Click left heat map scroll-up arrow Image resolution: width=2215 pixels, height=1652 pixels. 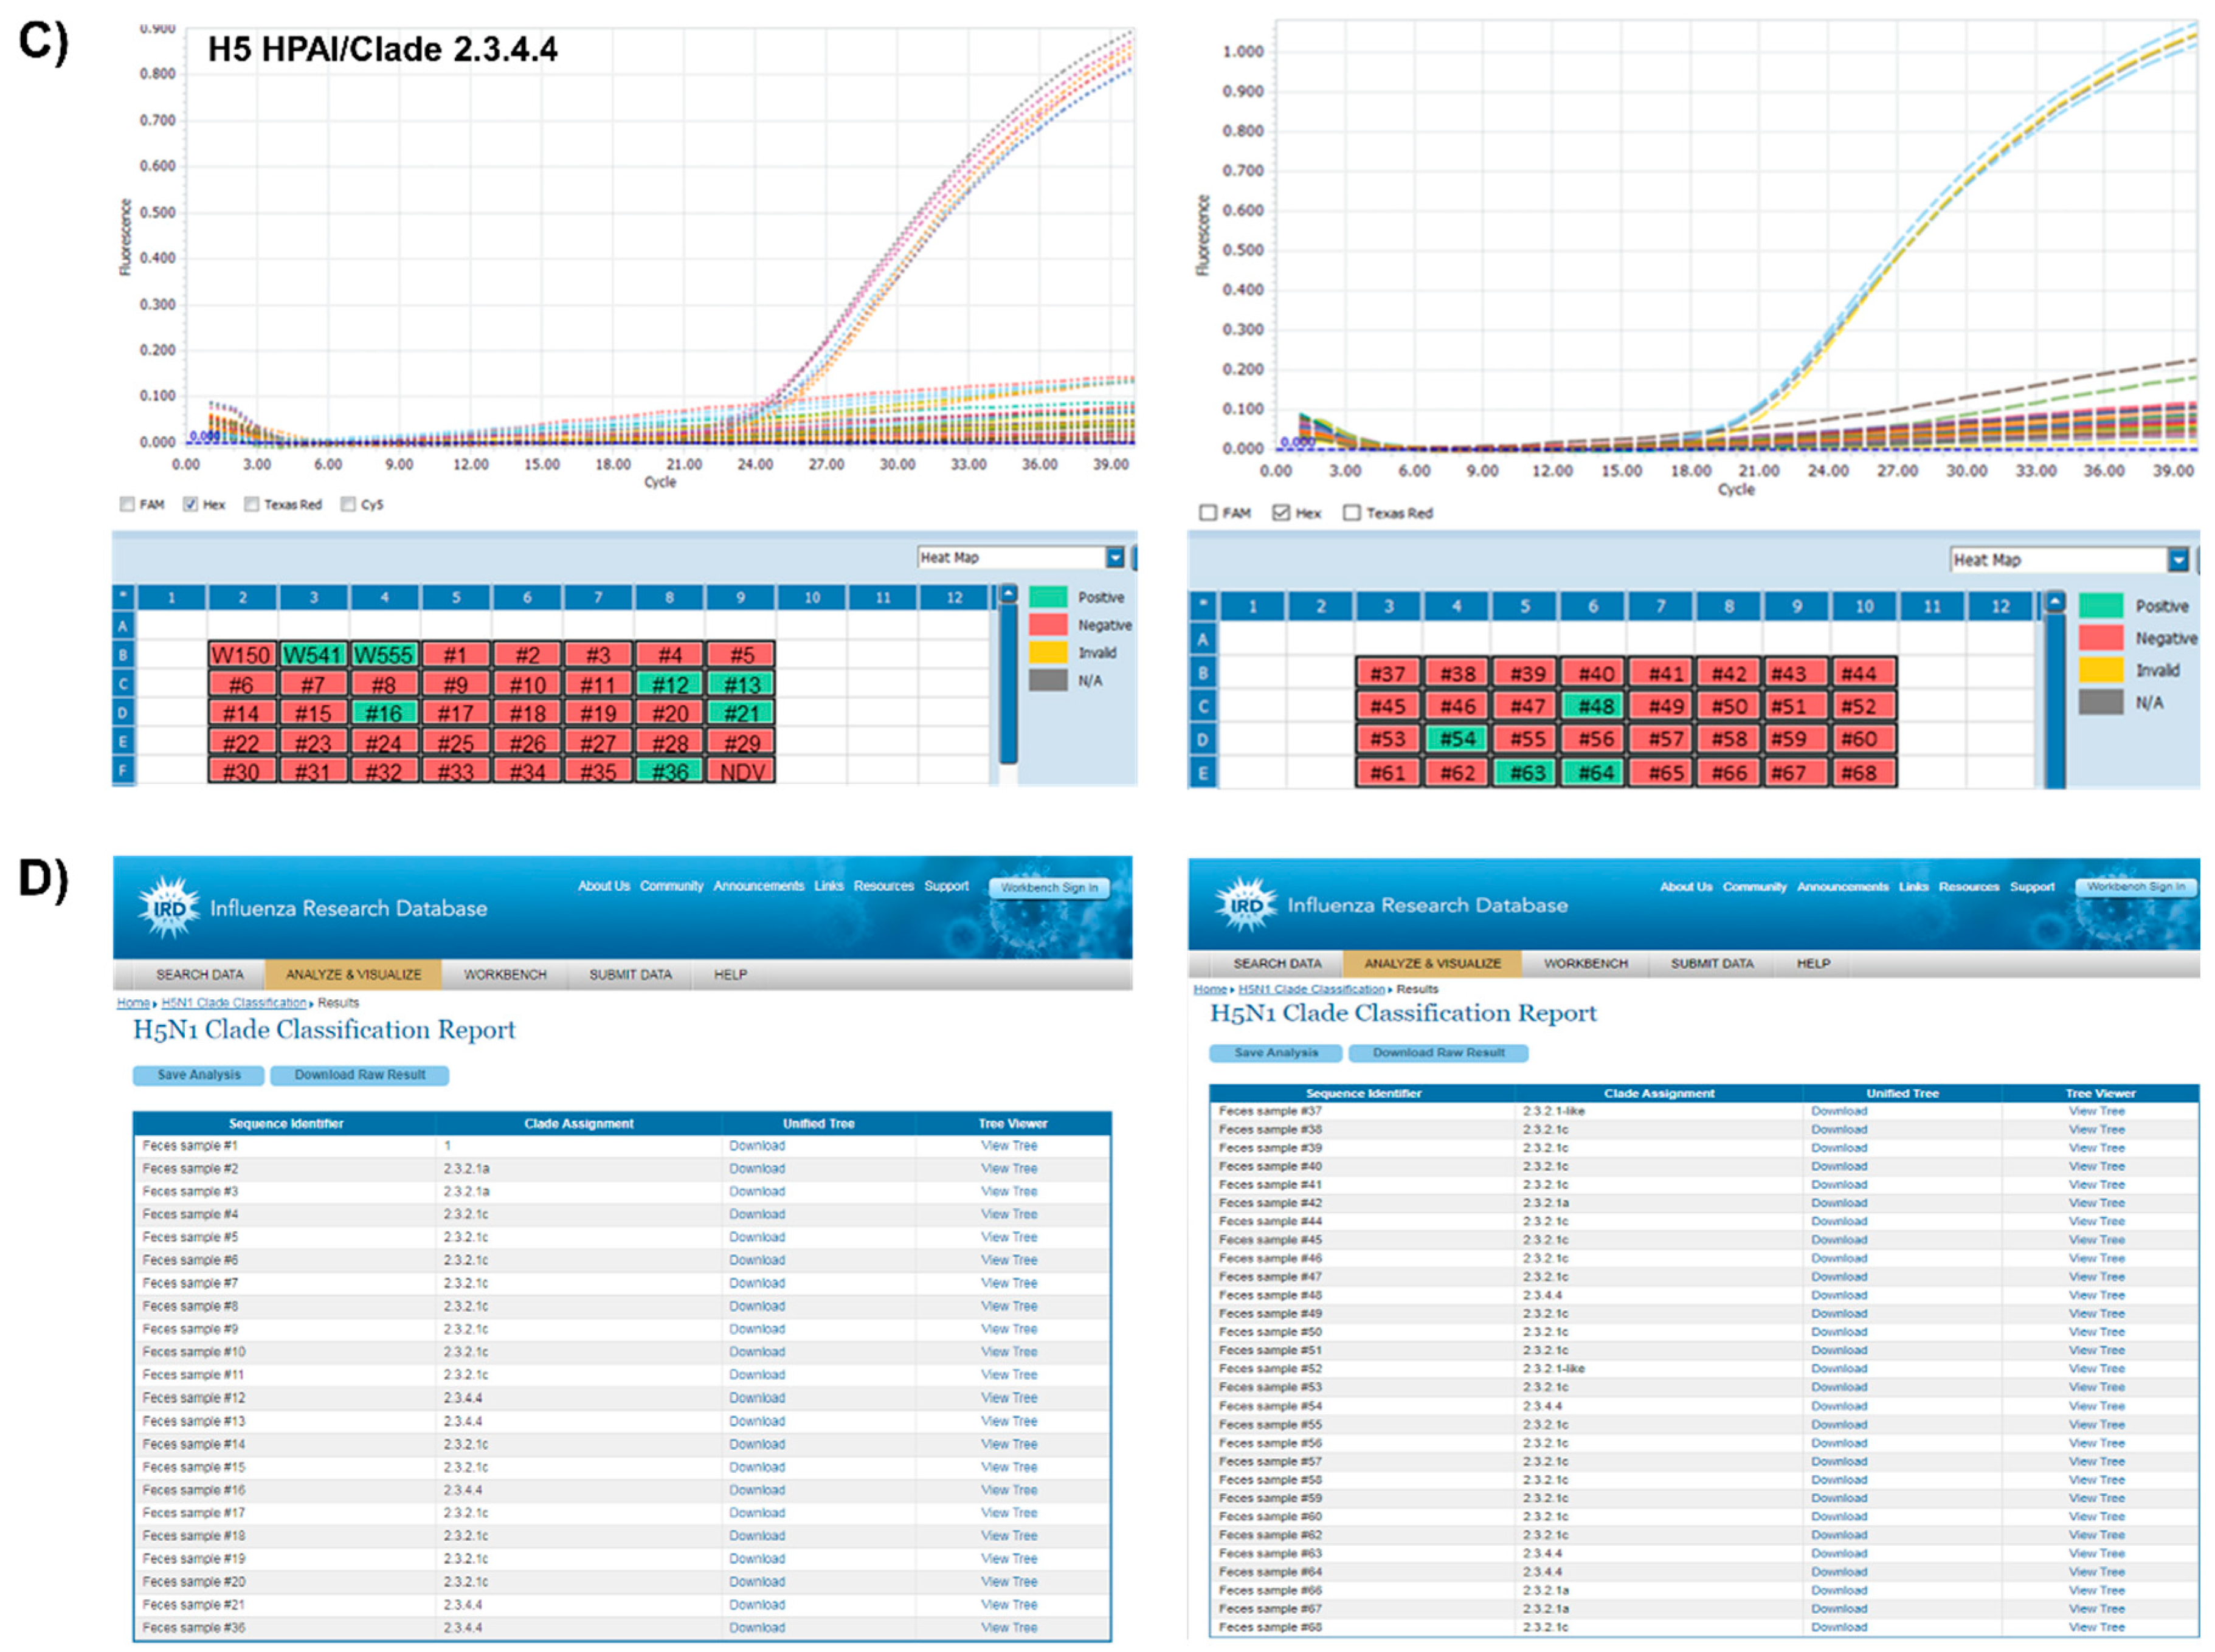click(x=1007, y=595)
